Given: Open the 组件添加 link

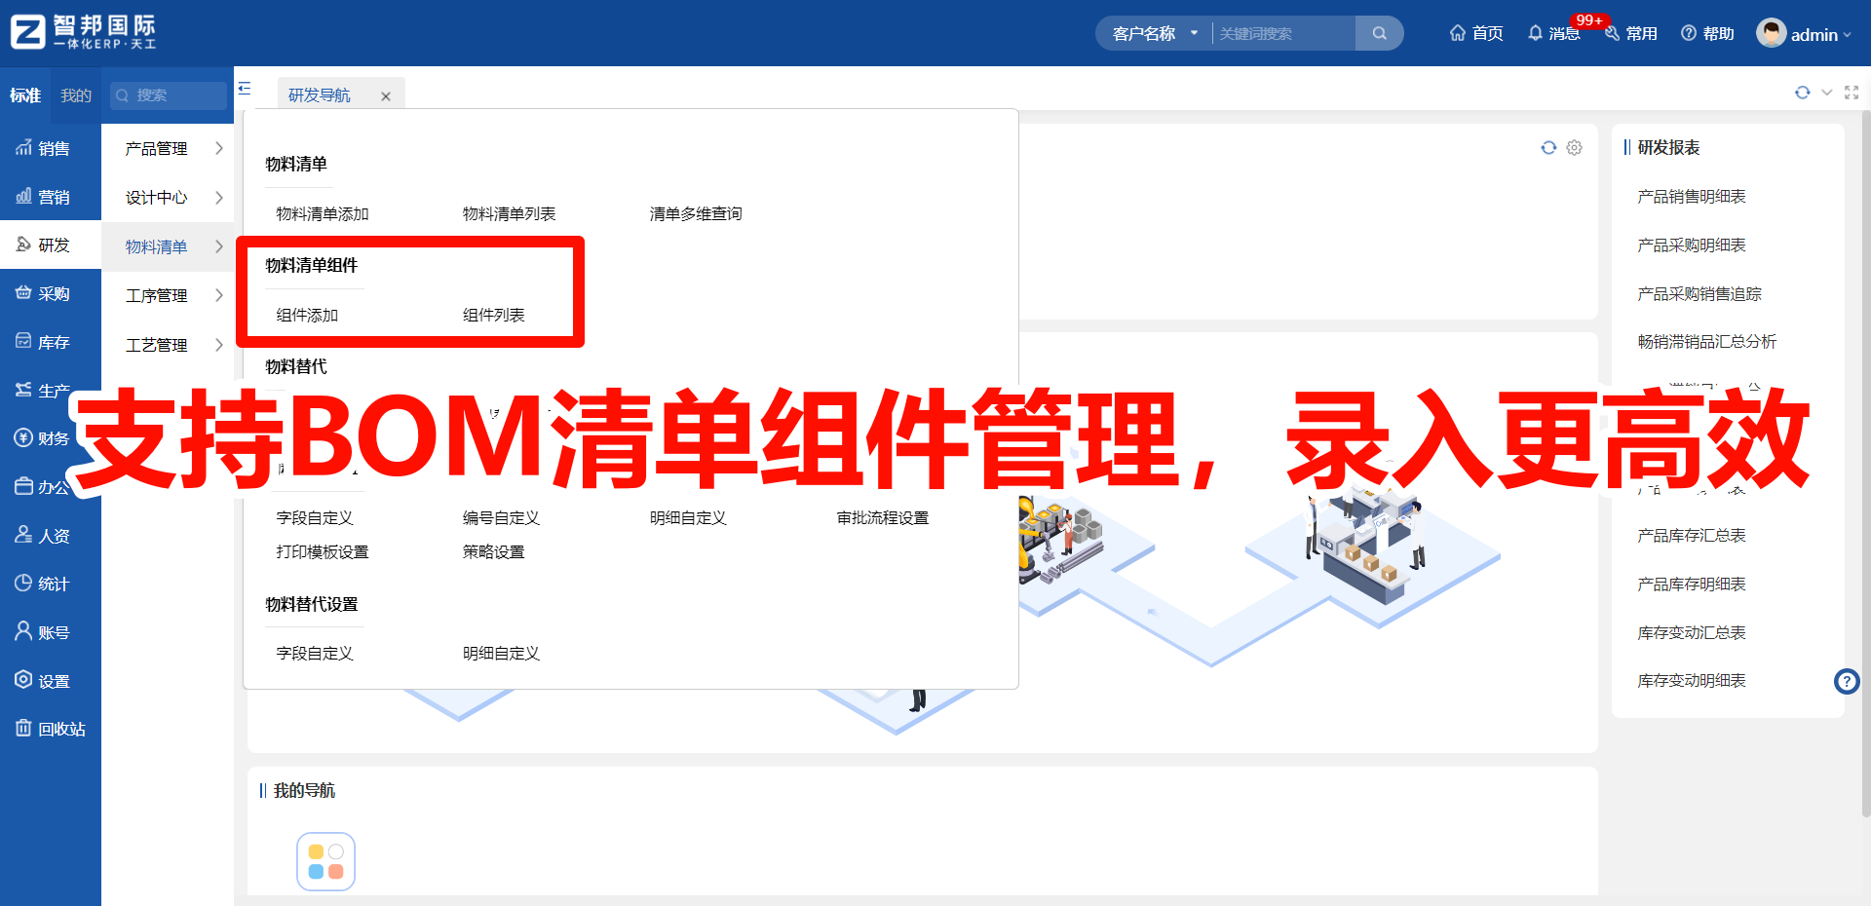Looking at the screenshot, I should pyautogui.click(x=308, y=314).
